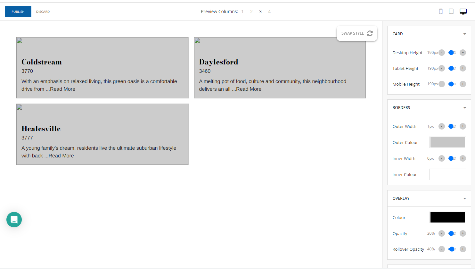Switch to desktop device preview
475x269 pixels.
(463, 12)
